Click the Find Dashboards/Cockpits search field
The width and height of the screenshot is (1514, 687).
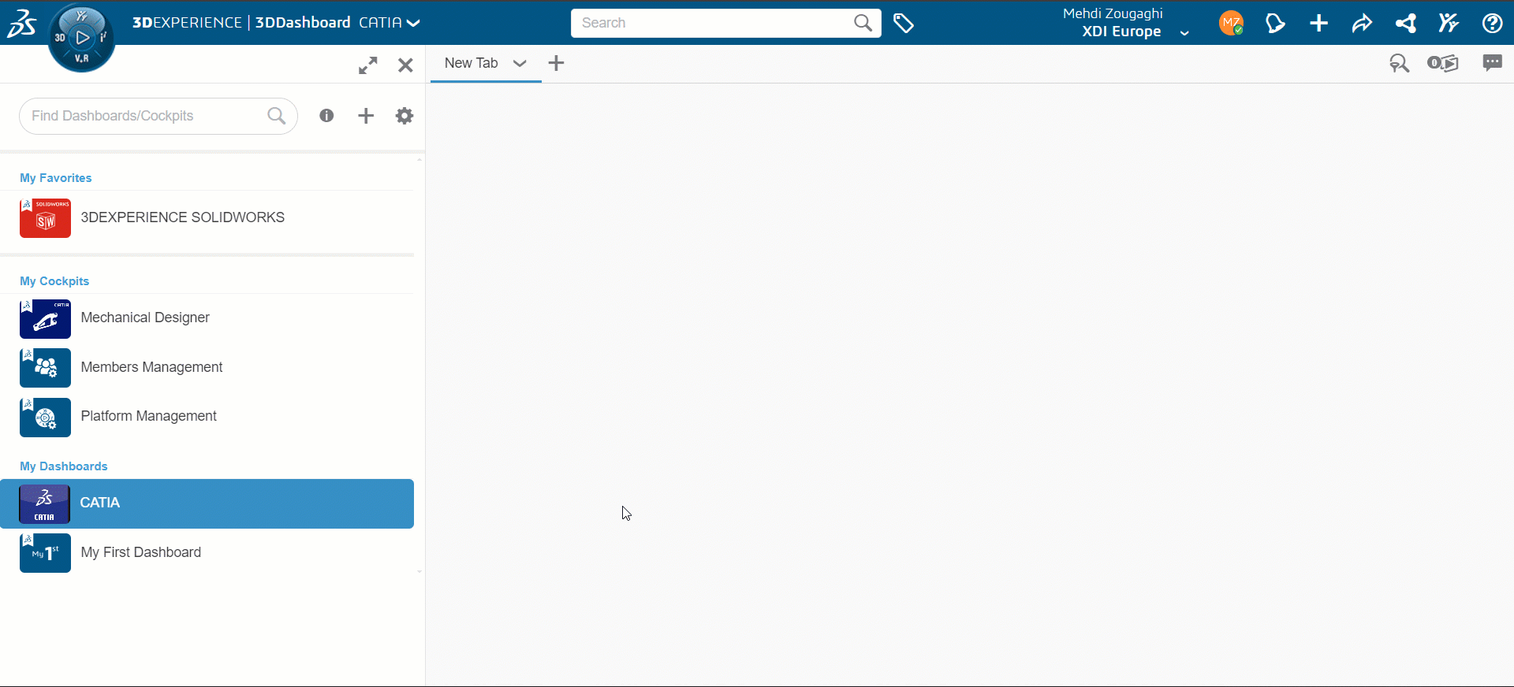pyautogui.click(x=146, y=116)
